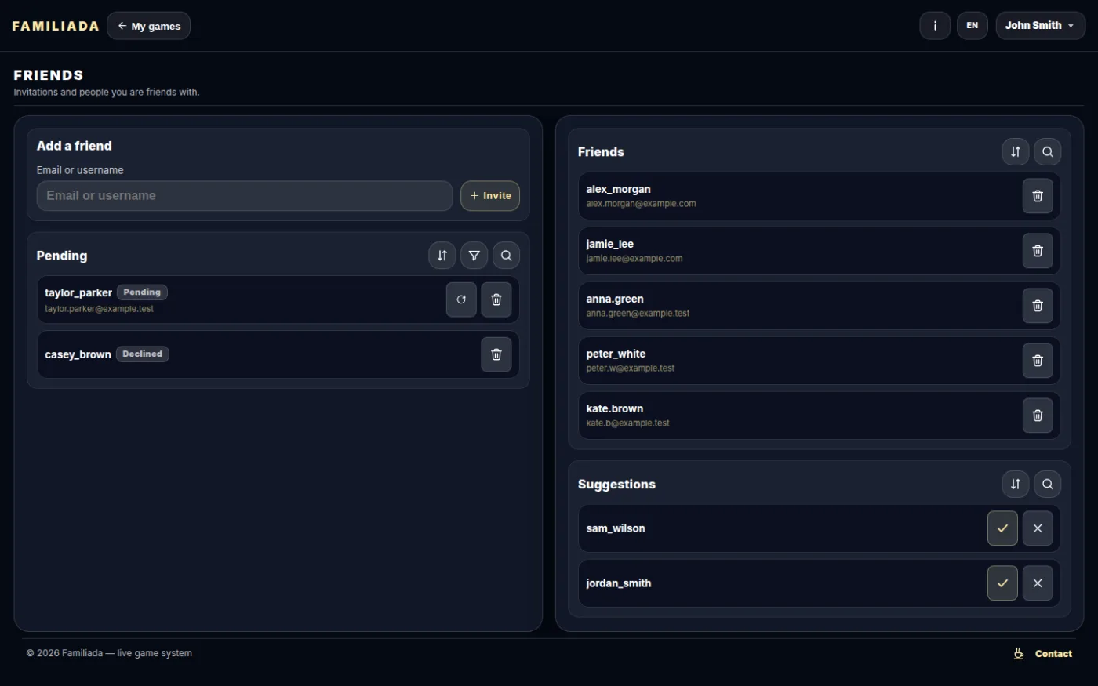The image size is (1098, 686).
Task: Open filter for Pending list
Action: pyautogui.click(x=474, y=256)
